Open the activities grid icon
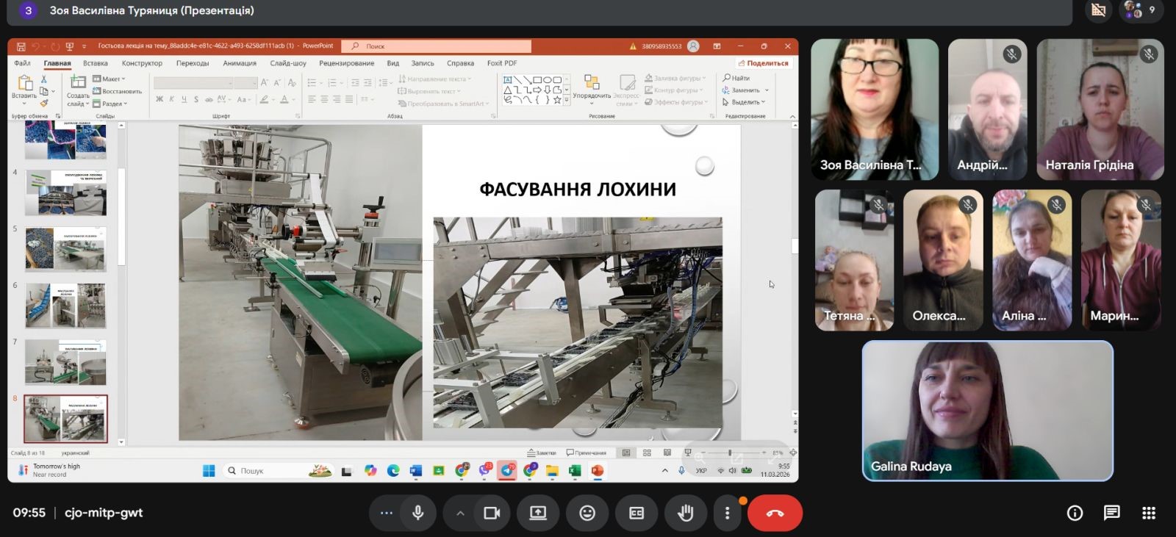This screenshot has width=1176, height=537. [1148, 513]
